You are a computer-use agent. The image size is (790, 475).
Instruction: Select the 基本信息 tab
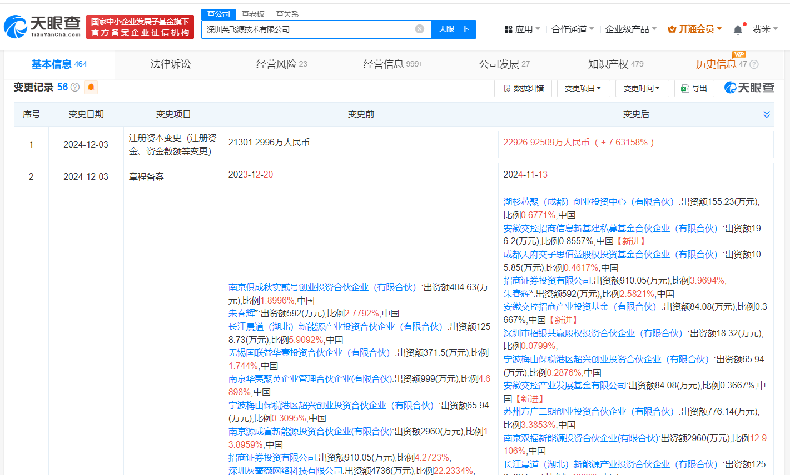coord(59,64)
